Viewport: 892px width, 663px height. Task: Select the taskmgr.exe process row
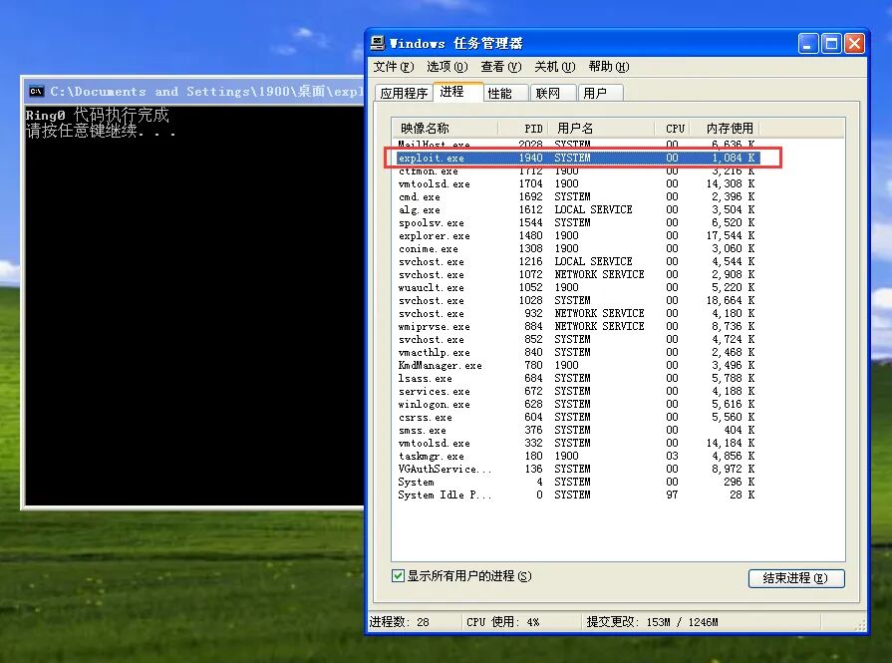[577, 456]
